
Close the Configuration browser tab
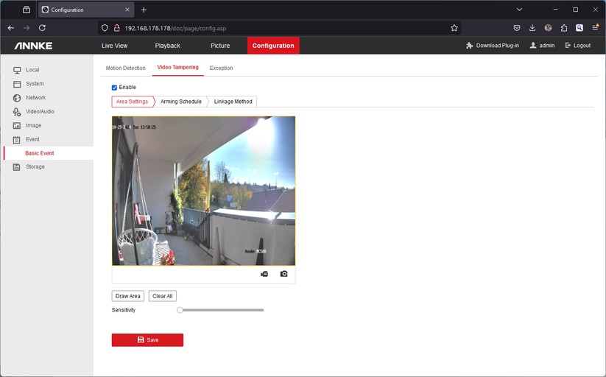pyautogui.click(x=127, y=10)
